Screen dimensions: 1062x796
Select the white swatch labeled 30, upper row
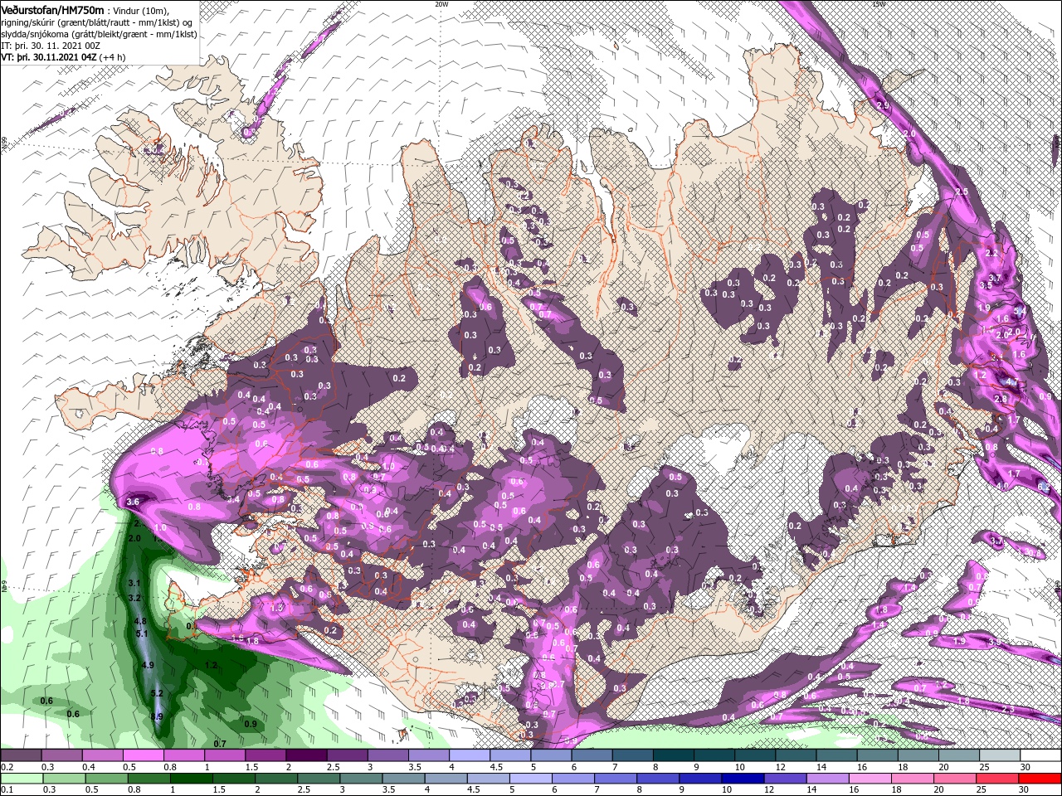pyautogui.click(x=1041, y=755)
